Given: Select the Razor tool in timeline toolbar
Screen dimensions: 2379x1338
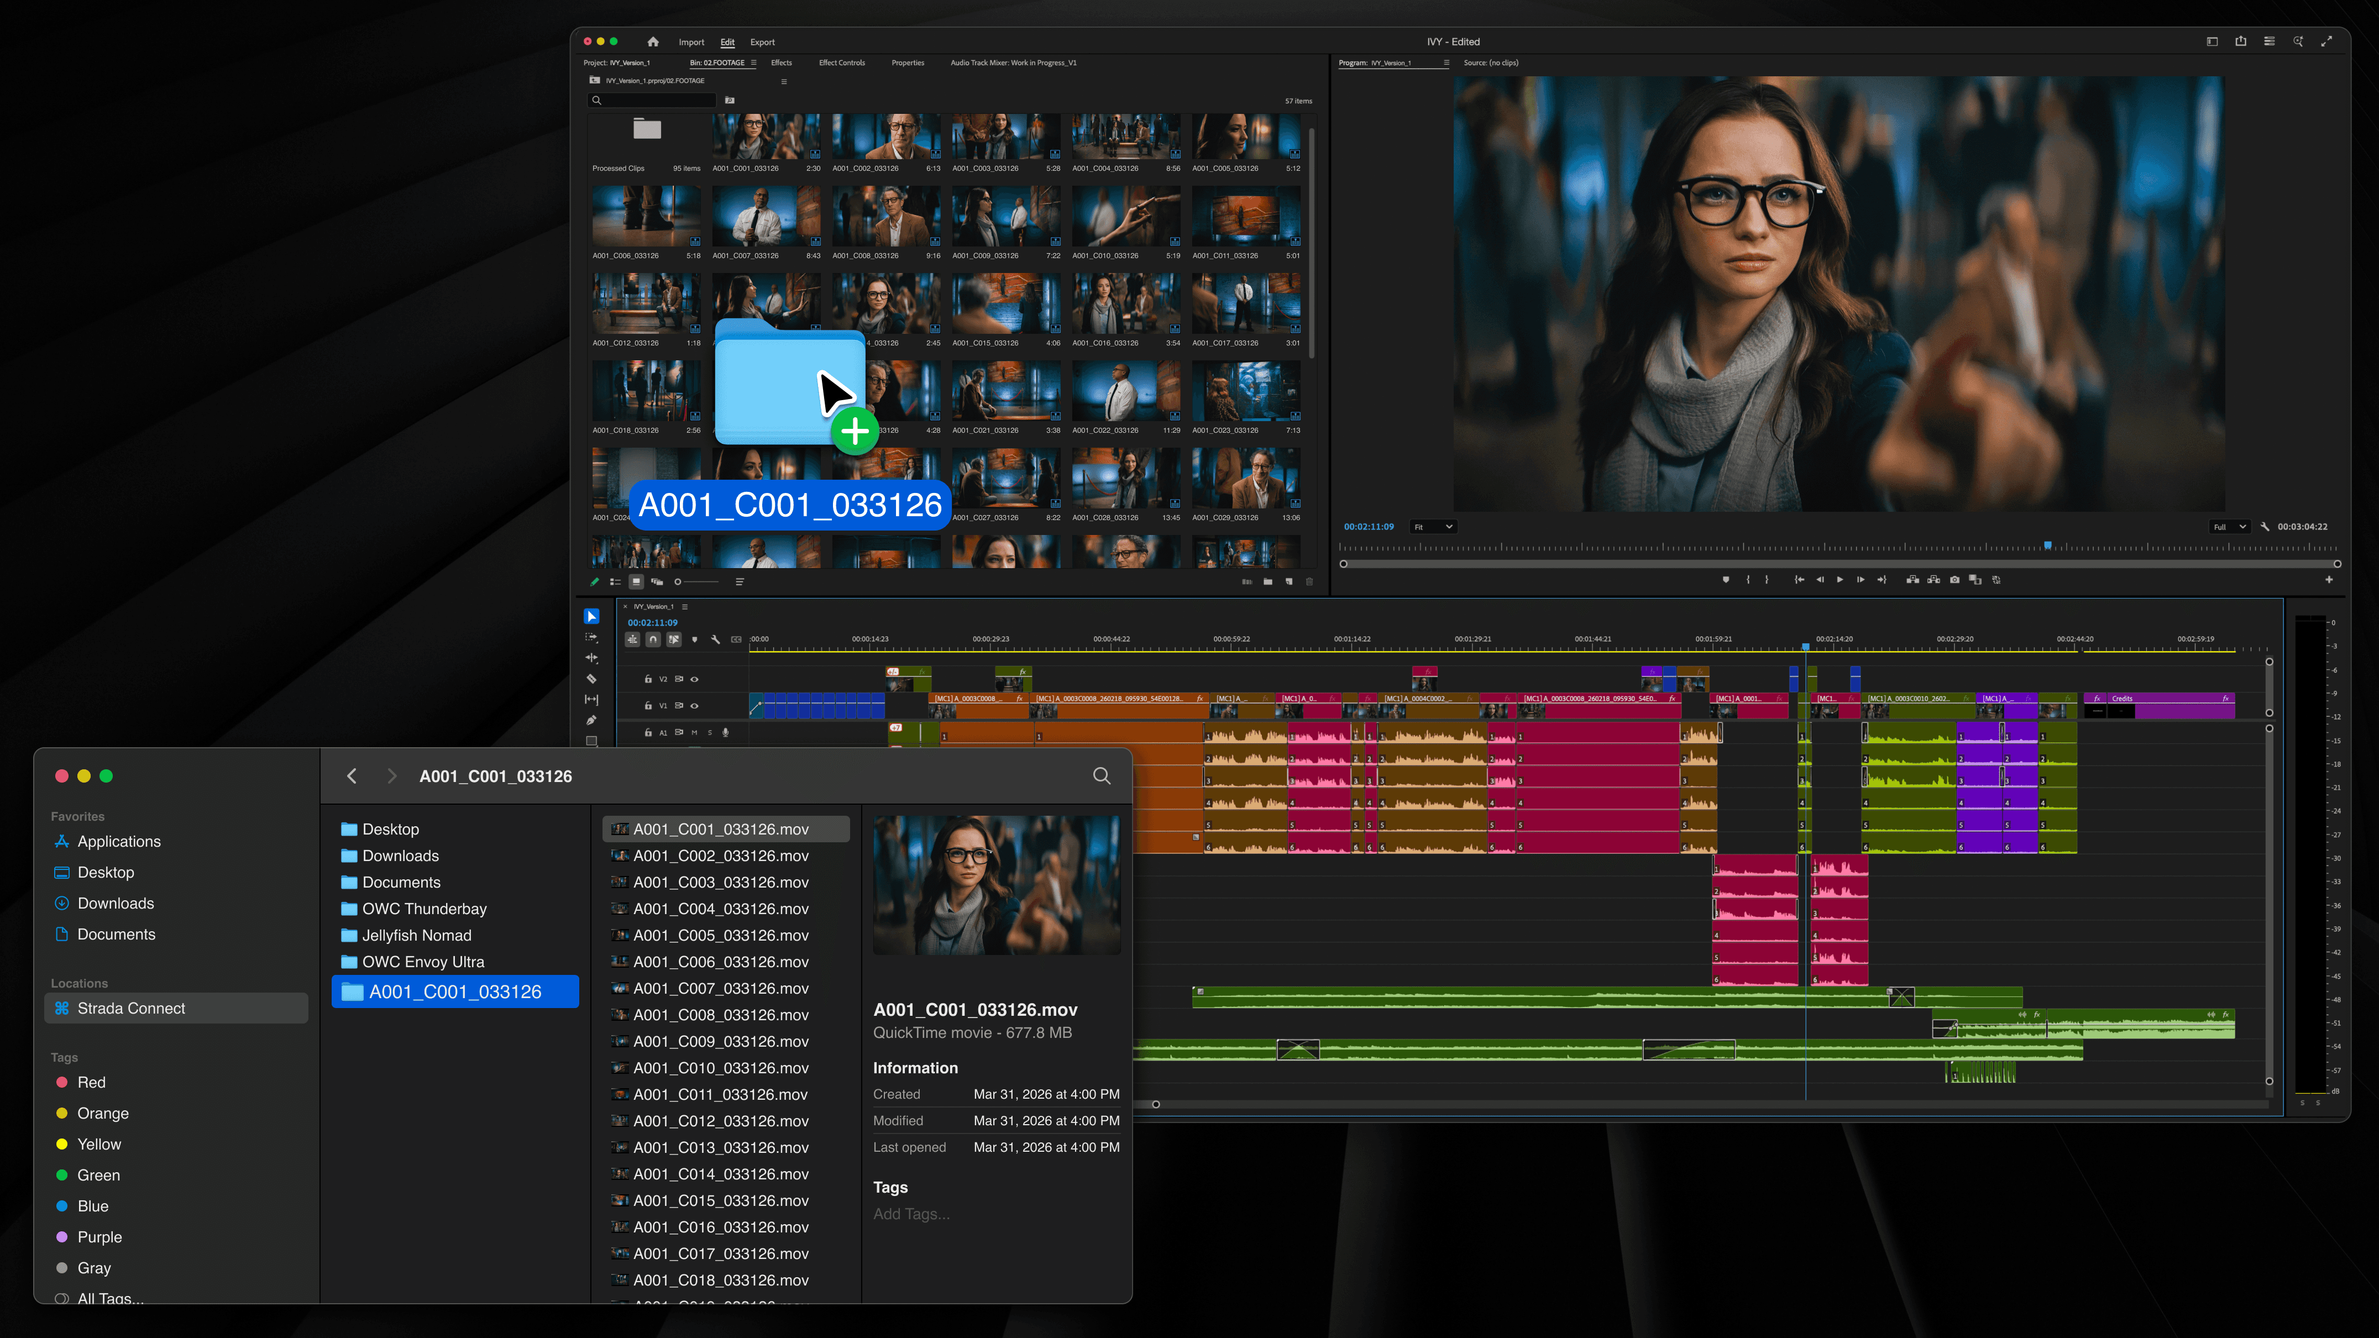Looking at the screenshot, I should [591, 679].
